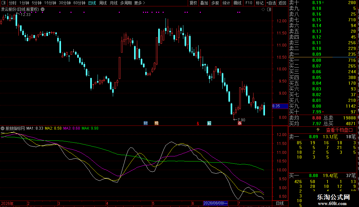Image resolution: width=359 pixels, height=207 pixels.
Task: Click the diamond icon above the chart
Action: coord(263,10)
